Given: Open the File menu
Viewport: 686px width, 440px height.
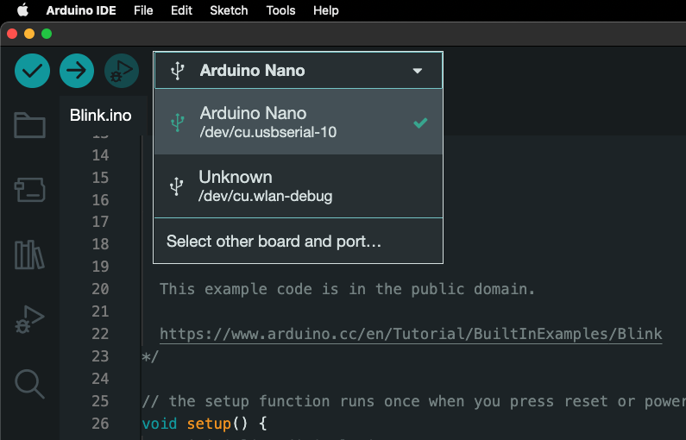Looking at the screenshot, I should click(143, 10).
